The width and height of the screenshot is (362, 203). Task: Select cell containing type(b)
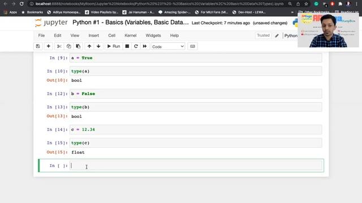pos(196,107)
